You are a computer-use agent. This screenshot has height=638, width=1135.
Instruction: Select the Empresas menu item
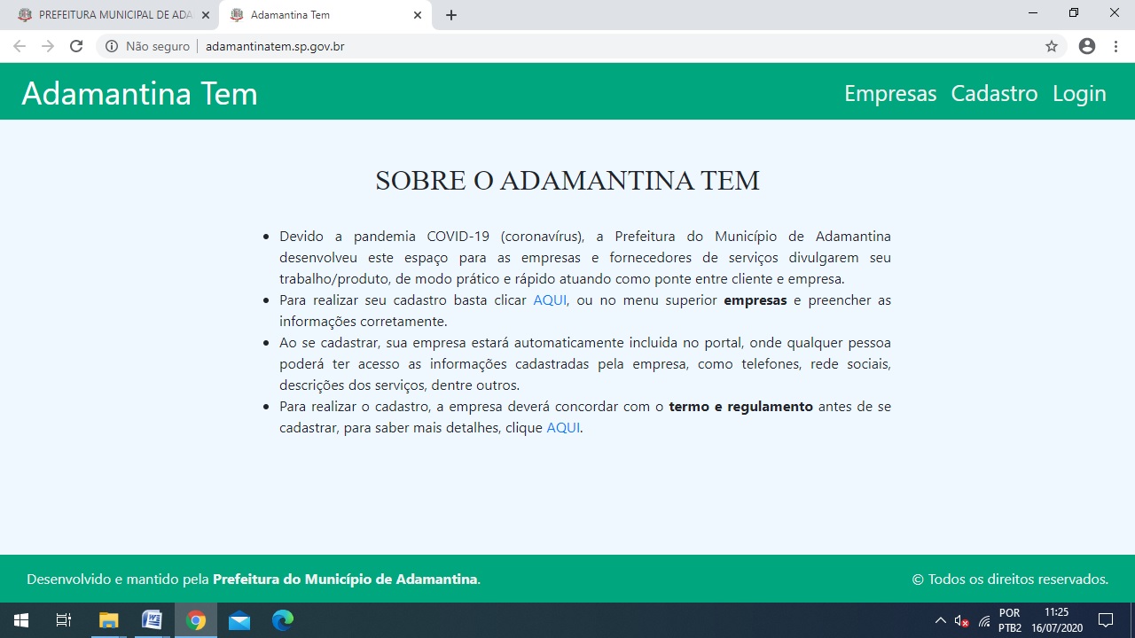coord(889,93)
